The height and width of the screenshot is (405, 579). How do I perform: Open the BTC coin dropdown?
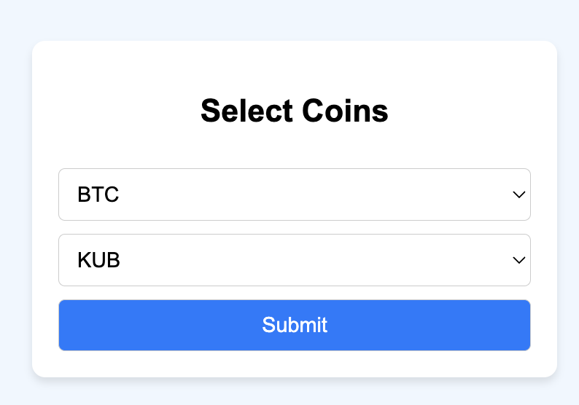pyautogui.click(x=294, y=194)
